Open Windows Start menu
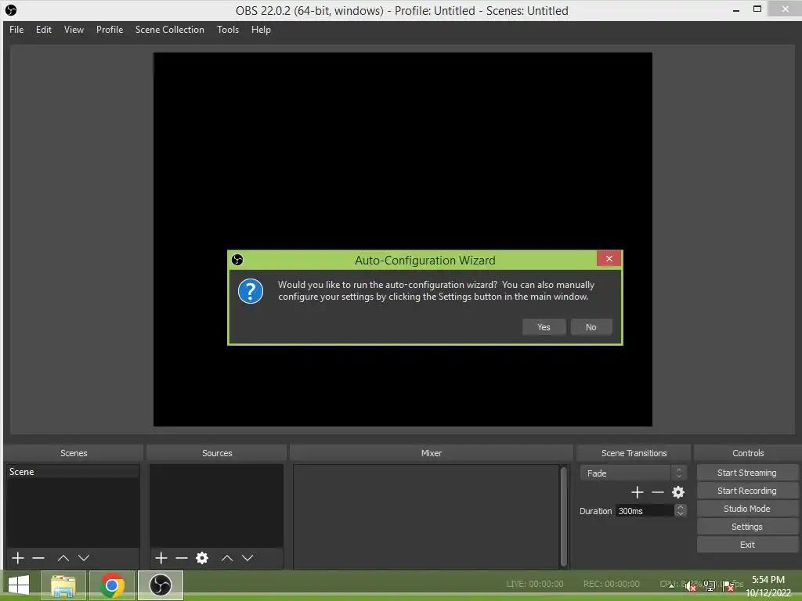The width and height of the screenshot is (802, 601). click(19, 585)
